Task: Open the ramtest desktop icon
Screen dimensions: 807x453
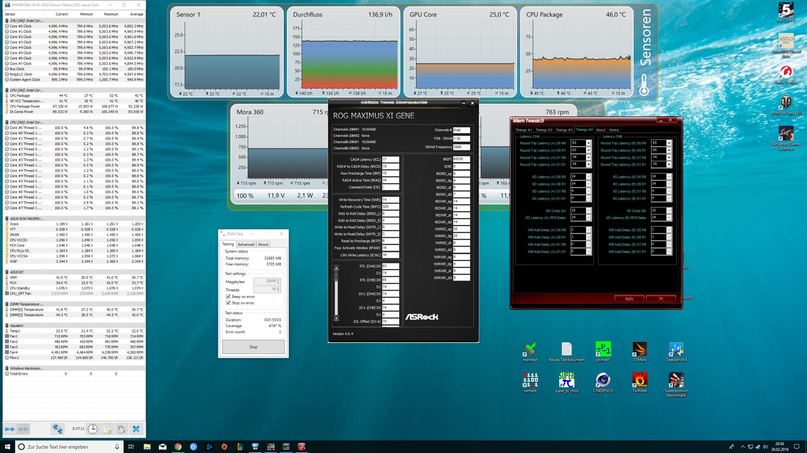Action: click(x=530, y=383)
